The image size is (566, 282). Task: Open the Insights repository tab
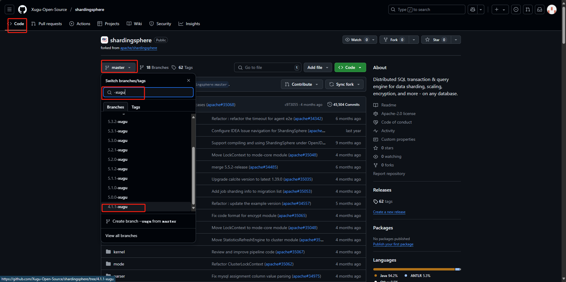click(x=189, y=24)
